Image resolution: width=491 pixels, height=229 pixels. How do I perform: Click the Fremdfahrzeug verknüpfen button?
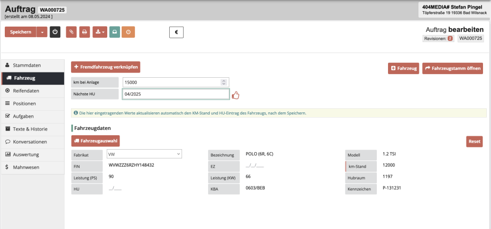tap(106, 67)
